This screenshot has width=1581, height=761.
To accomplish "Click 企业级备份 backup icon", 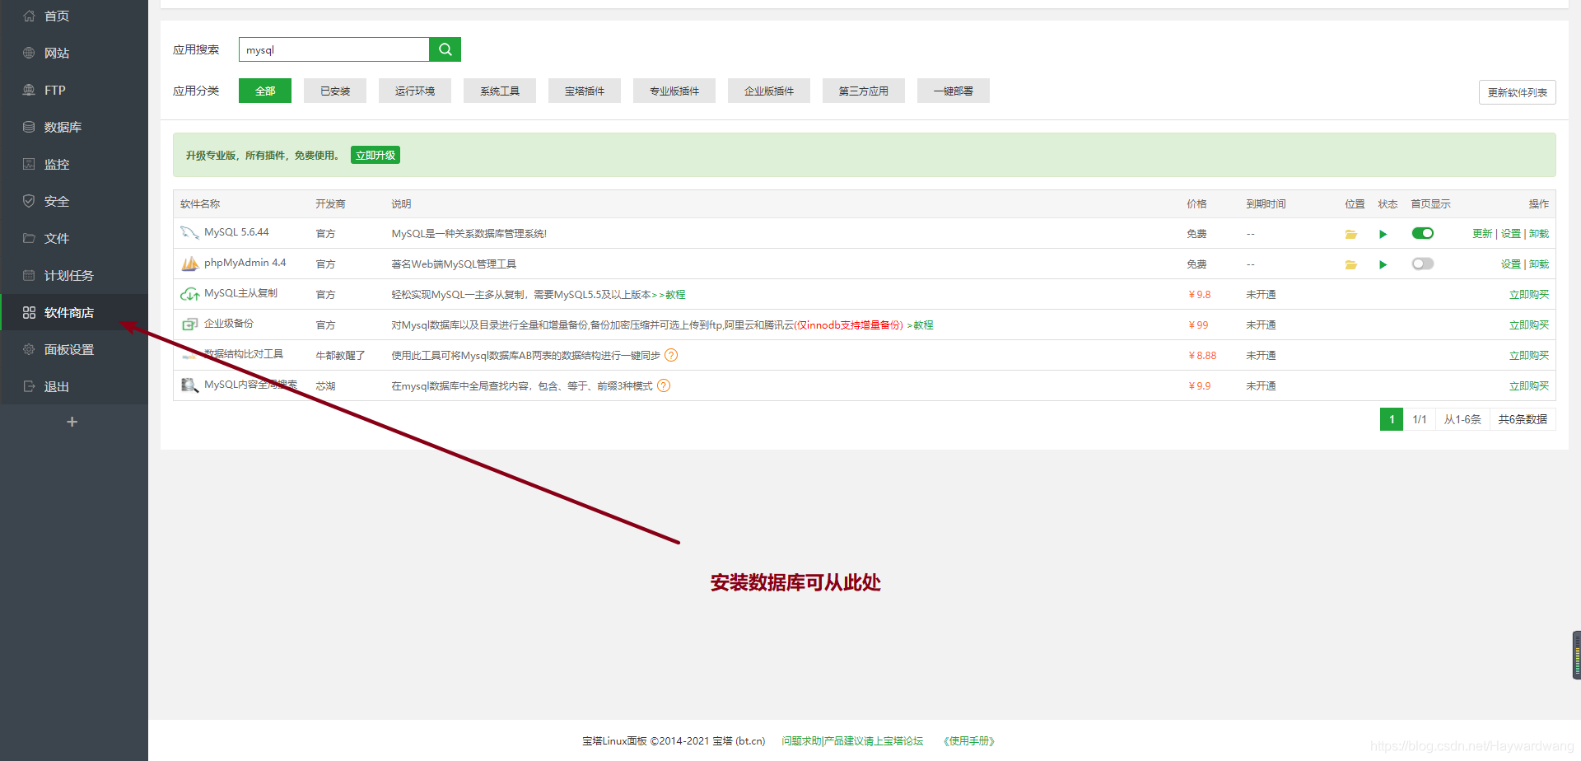I will 189,324.
